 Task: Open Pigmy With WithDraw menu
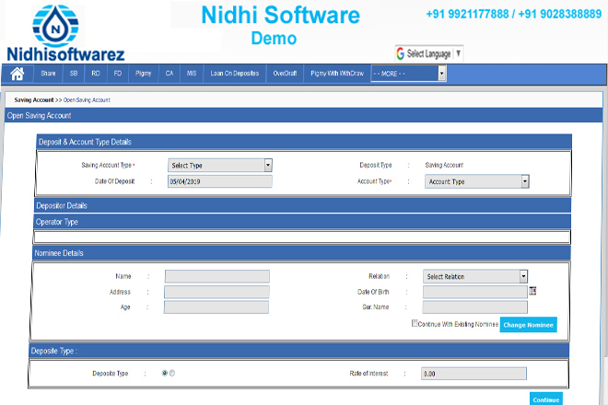coord(337,74)
